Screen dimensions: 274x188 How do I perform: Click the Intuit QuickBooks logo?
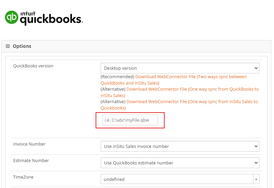point(44,18)
